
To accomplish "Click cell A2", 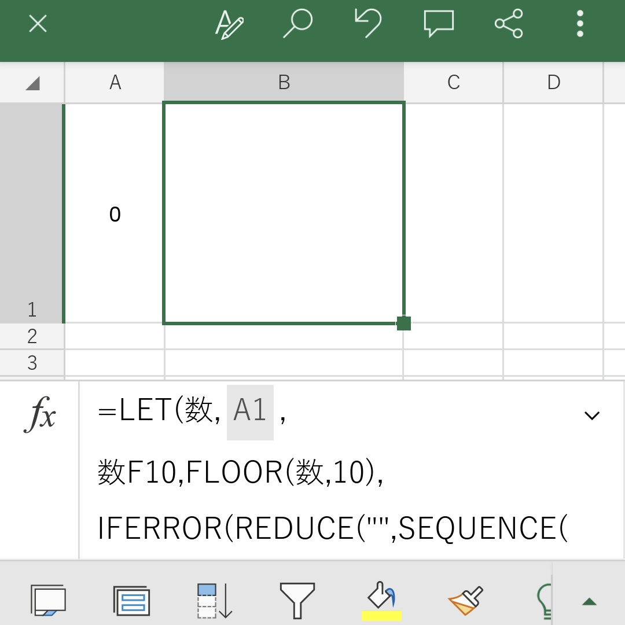I will [x=115, y=336].
